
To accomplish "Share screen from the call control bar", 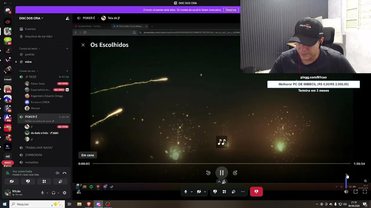I will tap(215, 192).
